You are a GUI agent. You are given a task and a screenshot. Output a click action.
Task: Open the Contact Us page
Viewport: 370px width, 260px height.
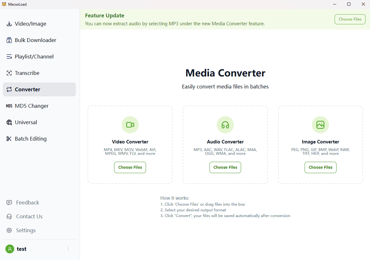[x=29, y=216]
